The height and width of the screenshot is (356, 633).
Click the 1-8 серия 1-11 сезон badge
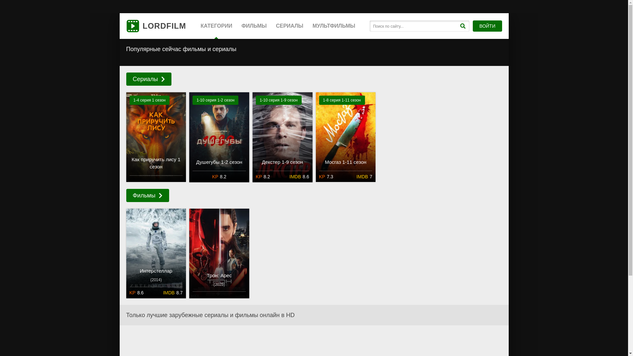point(342,100)
